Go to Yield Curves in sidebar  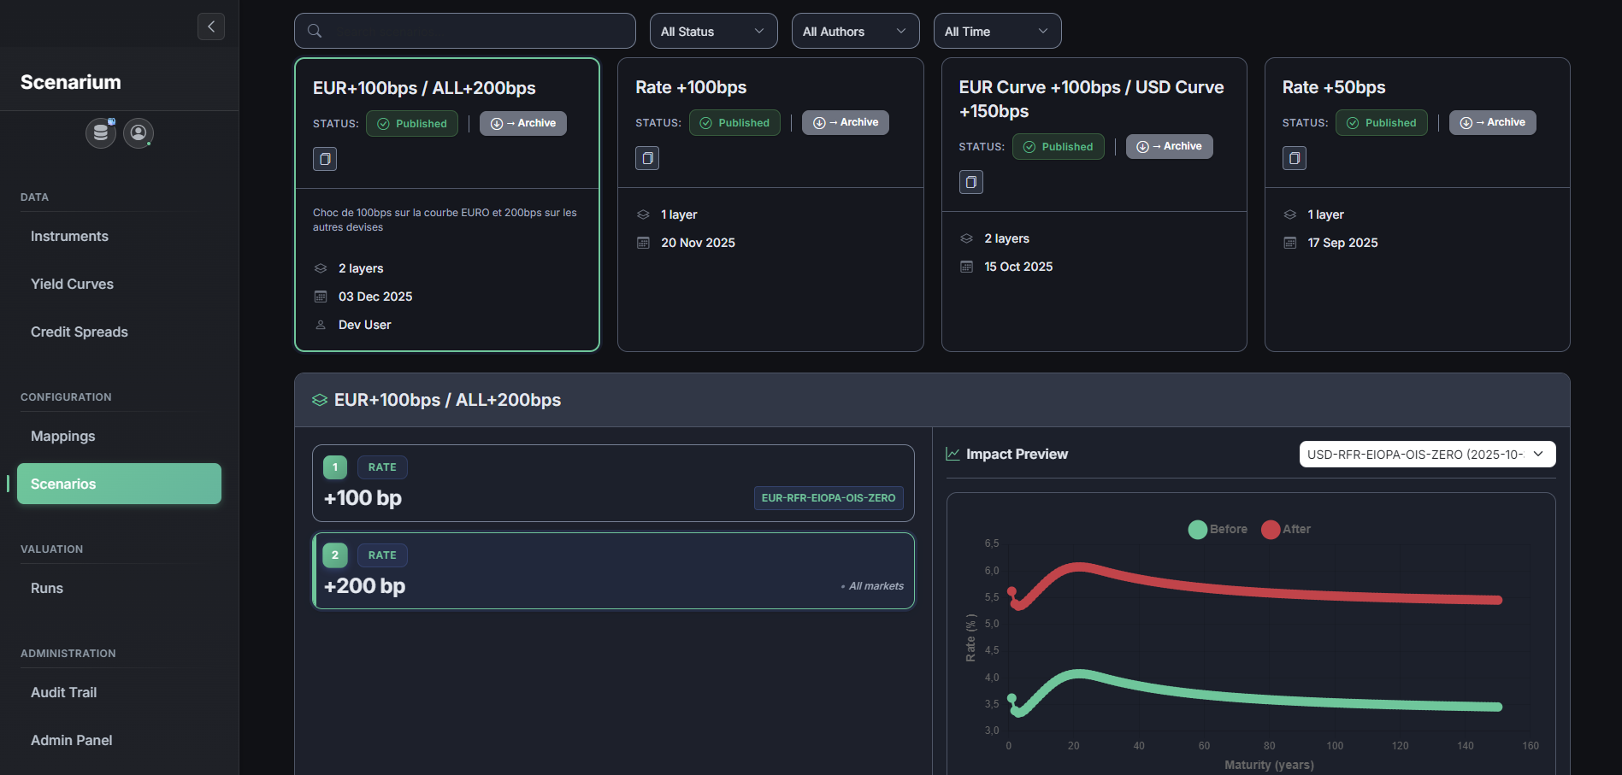pos(72,284)
